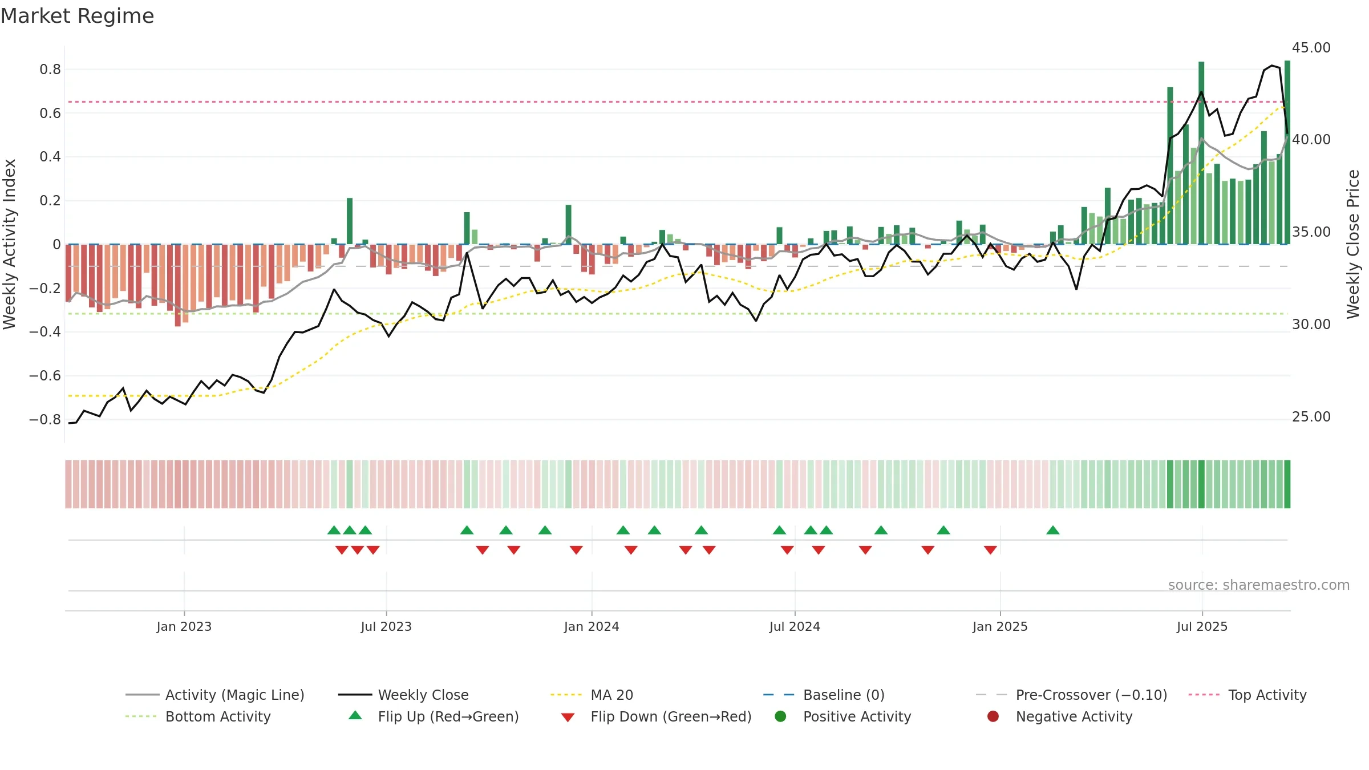Click the −0.4 left axis tick label

pyautogui.click(x=45, y=332)
